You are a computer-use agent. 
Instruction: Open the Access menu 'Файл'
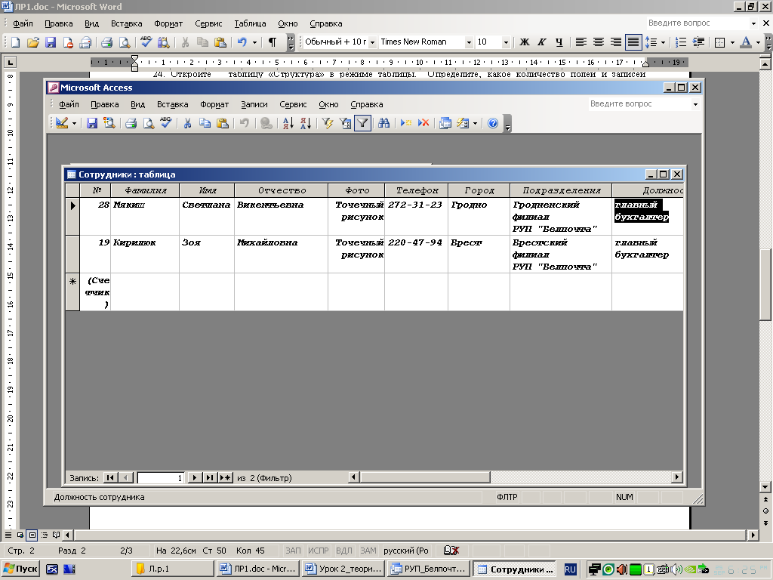tap(69, 104)
